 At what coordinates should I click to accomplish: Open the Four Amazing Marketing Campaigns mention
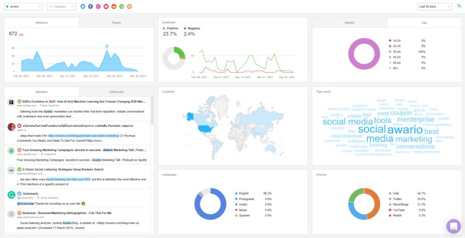[84, 150]
